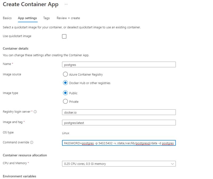Enable the Use quickstart image checkbox
This screenshot has height=179, width=213.
(x=64, y=36)
